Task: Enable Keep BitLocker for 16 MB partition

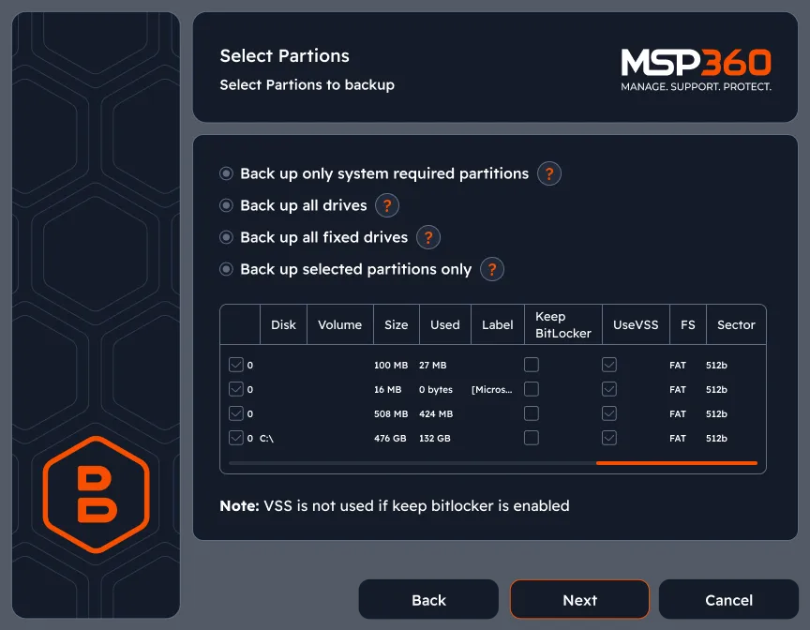Action: pyautogui.click(x=532, y=389)
